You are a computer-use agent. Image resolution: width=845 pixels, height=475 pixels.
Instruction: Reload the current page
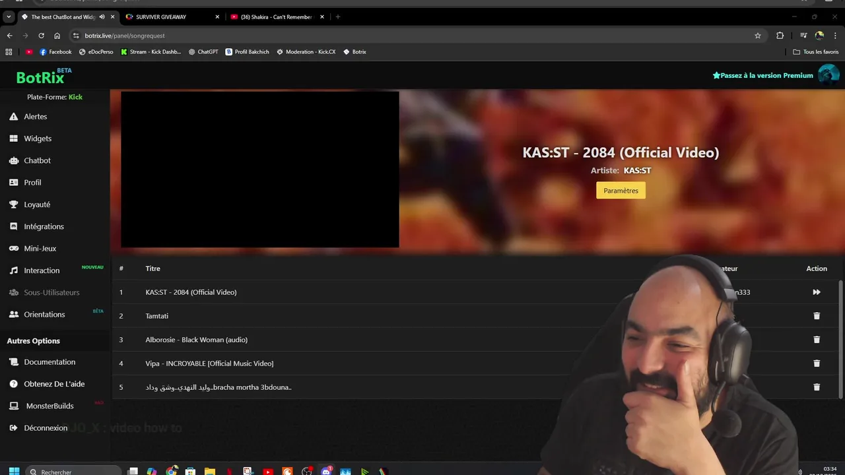pos(42,36)
